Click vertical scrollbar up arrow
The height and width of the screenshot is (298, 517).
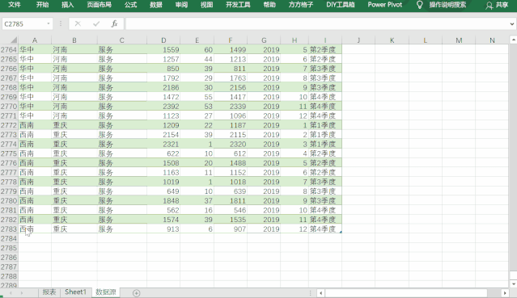(513, 40)
